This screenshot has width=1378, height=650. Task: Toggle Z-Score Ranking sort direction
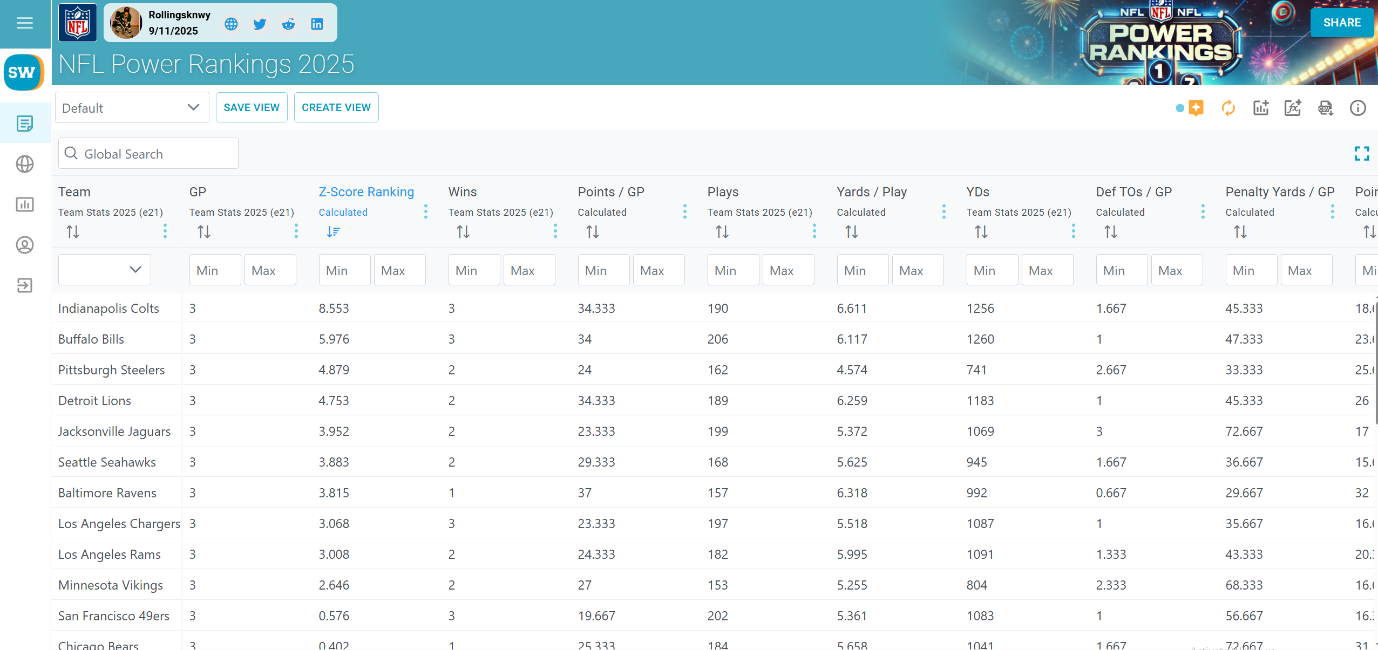tap(334, 232)
